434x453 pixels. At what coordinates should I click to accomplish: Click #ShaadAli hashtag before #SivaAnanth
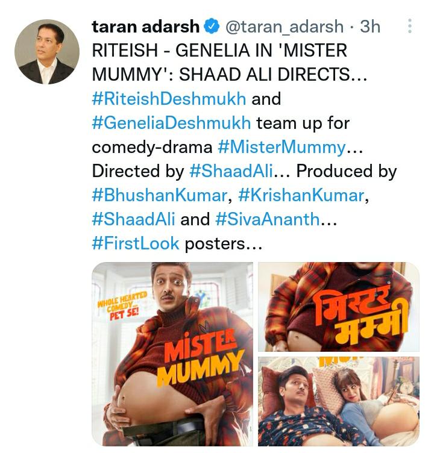[133, 219]
